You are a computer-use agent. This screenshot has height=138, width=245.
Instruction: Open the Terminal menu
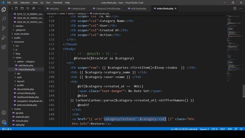(57, 3)
